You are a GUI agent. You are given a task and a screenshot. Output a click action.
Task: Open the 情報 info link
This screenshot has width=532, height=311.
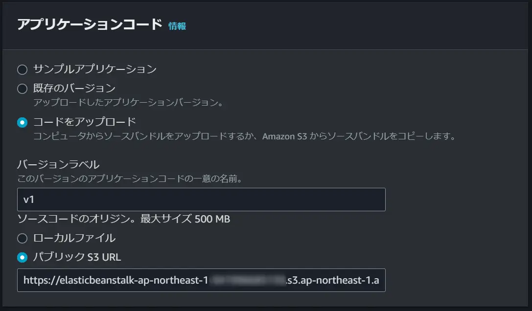tap(177, 26)
